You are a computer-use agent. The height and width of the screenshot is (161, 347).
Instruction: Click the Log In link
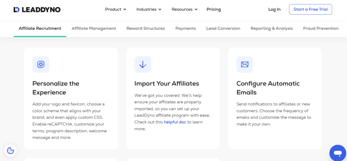click(274, 9)
